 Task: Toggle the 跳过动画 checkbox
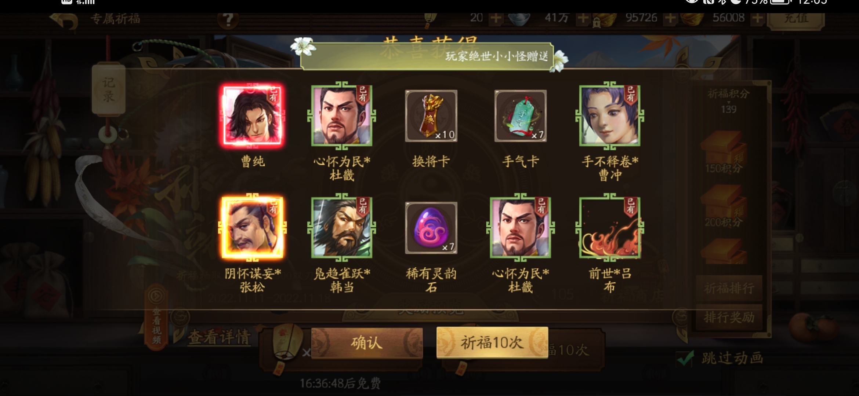686,358
